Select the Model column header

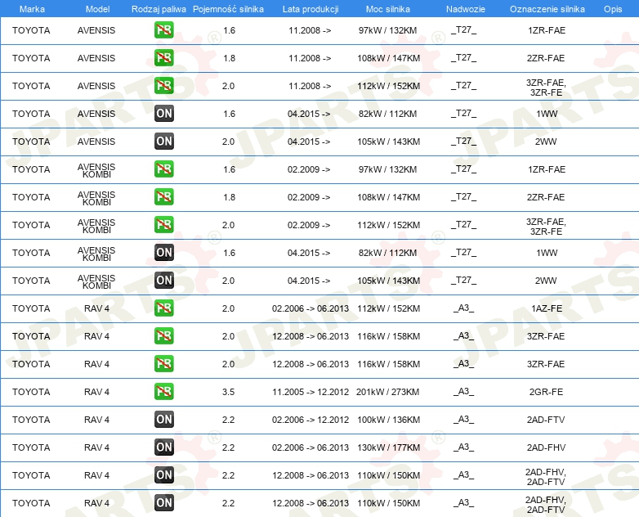97,9
